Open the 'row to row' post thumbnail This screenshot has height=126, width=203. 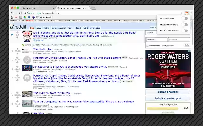(x=27, y=94)
